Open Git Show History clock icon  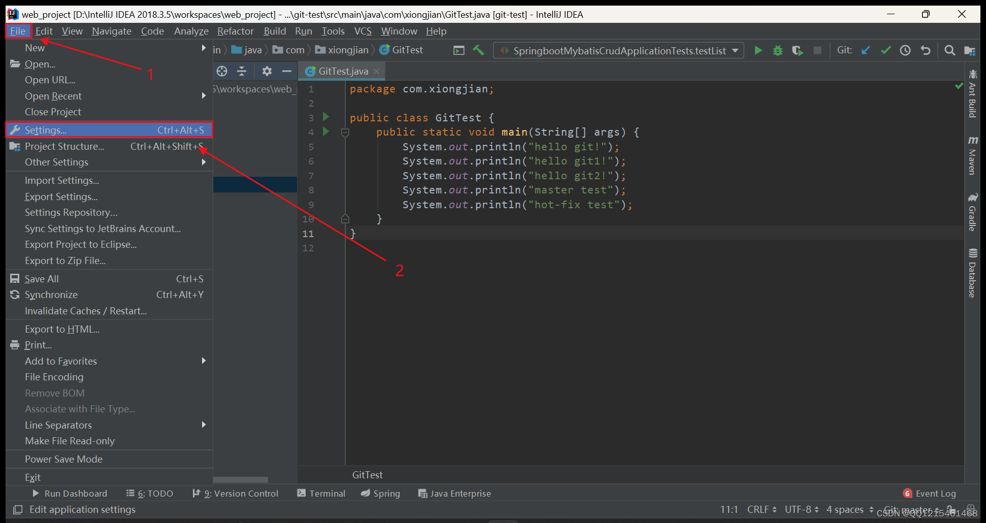click(905, 50)
